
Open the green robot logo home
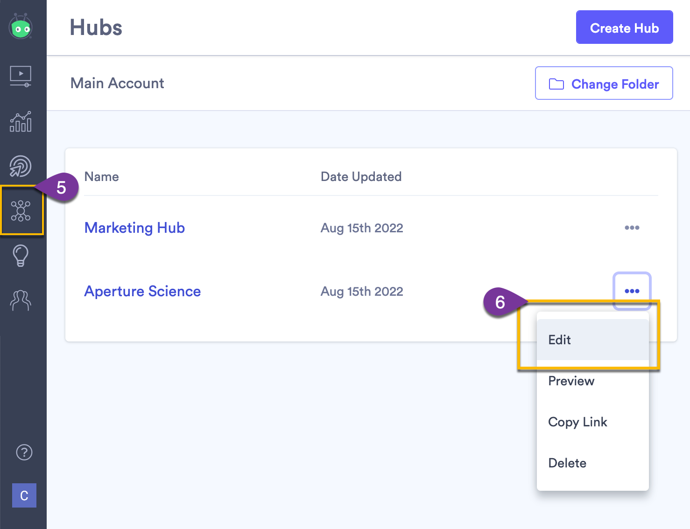coord(21,27)
